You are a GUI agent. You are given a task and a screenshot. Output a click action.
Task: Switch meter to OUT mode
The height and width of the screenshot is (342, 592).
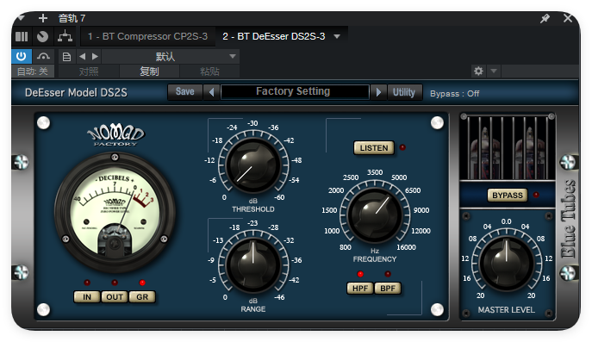(x=115, y=297)
